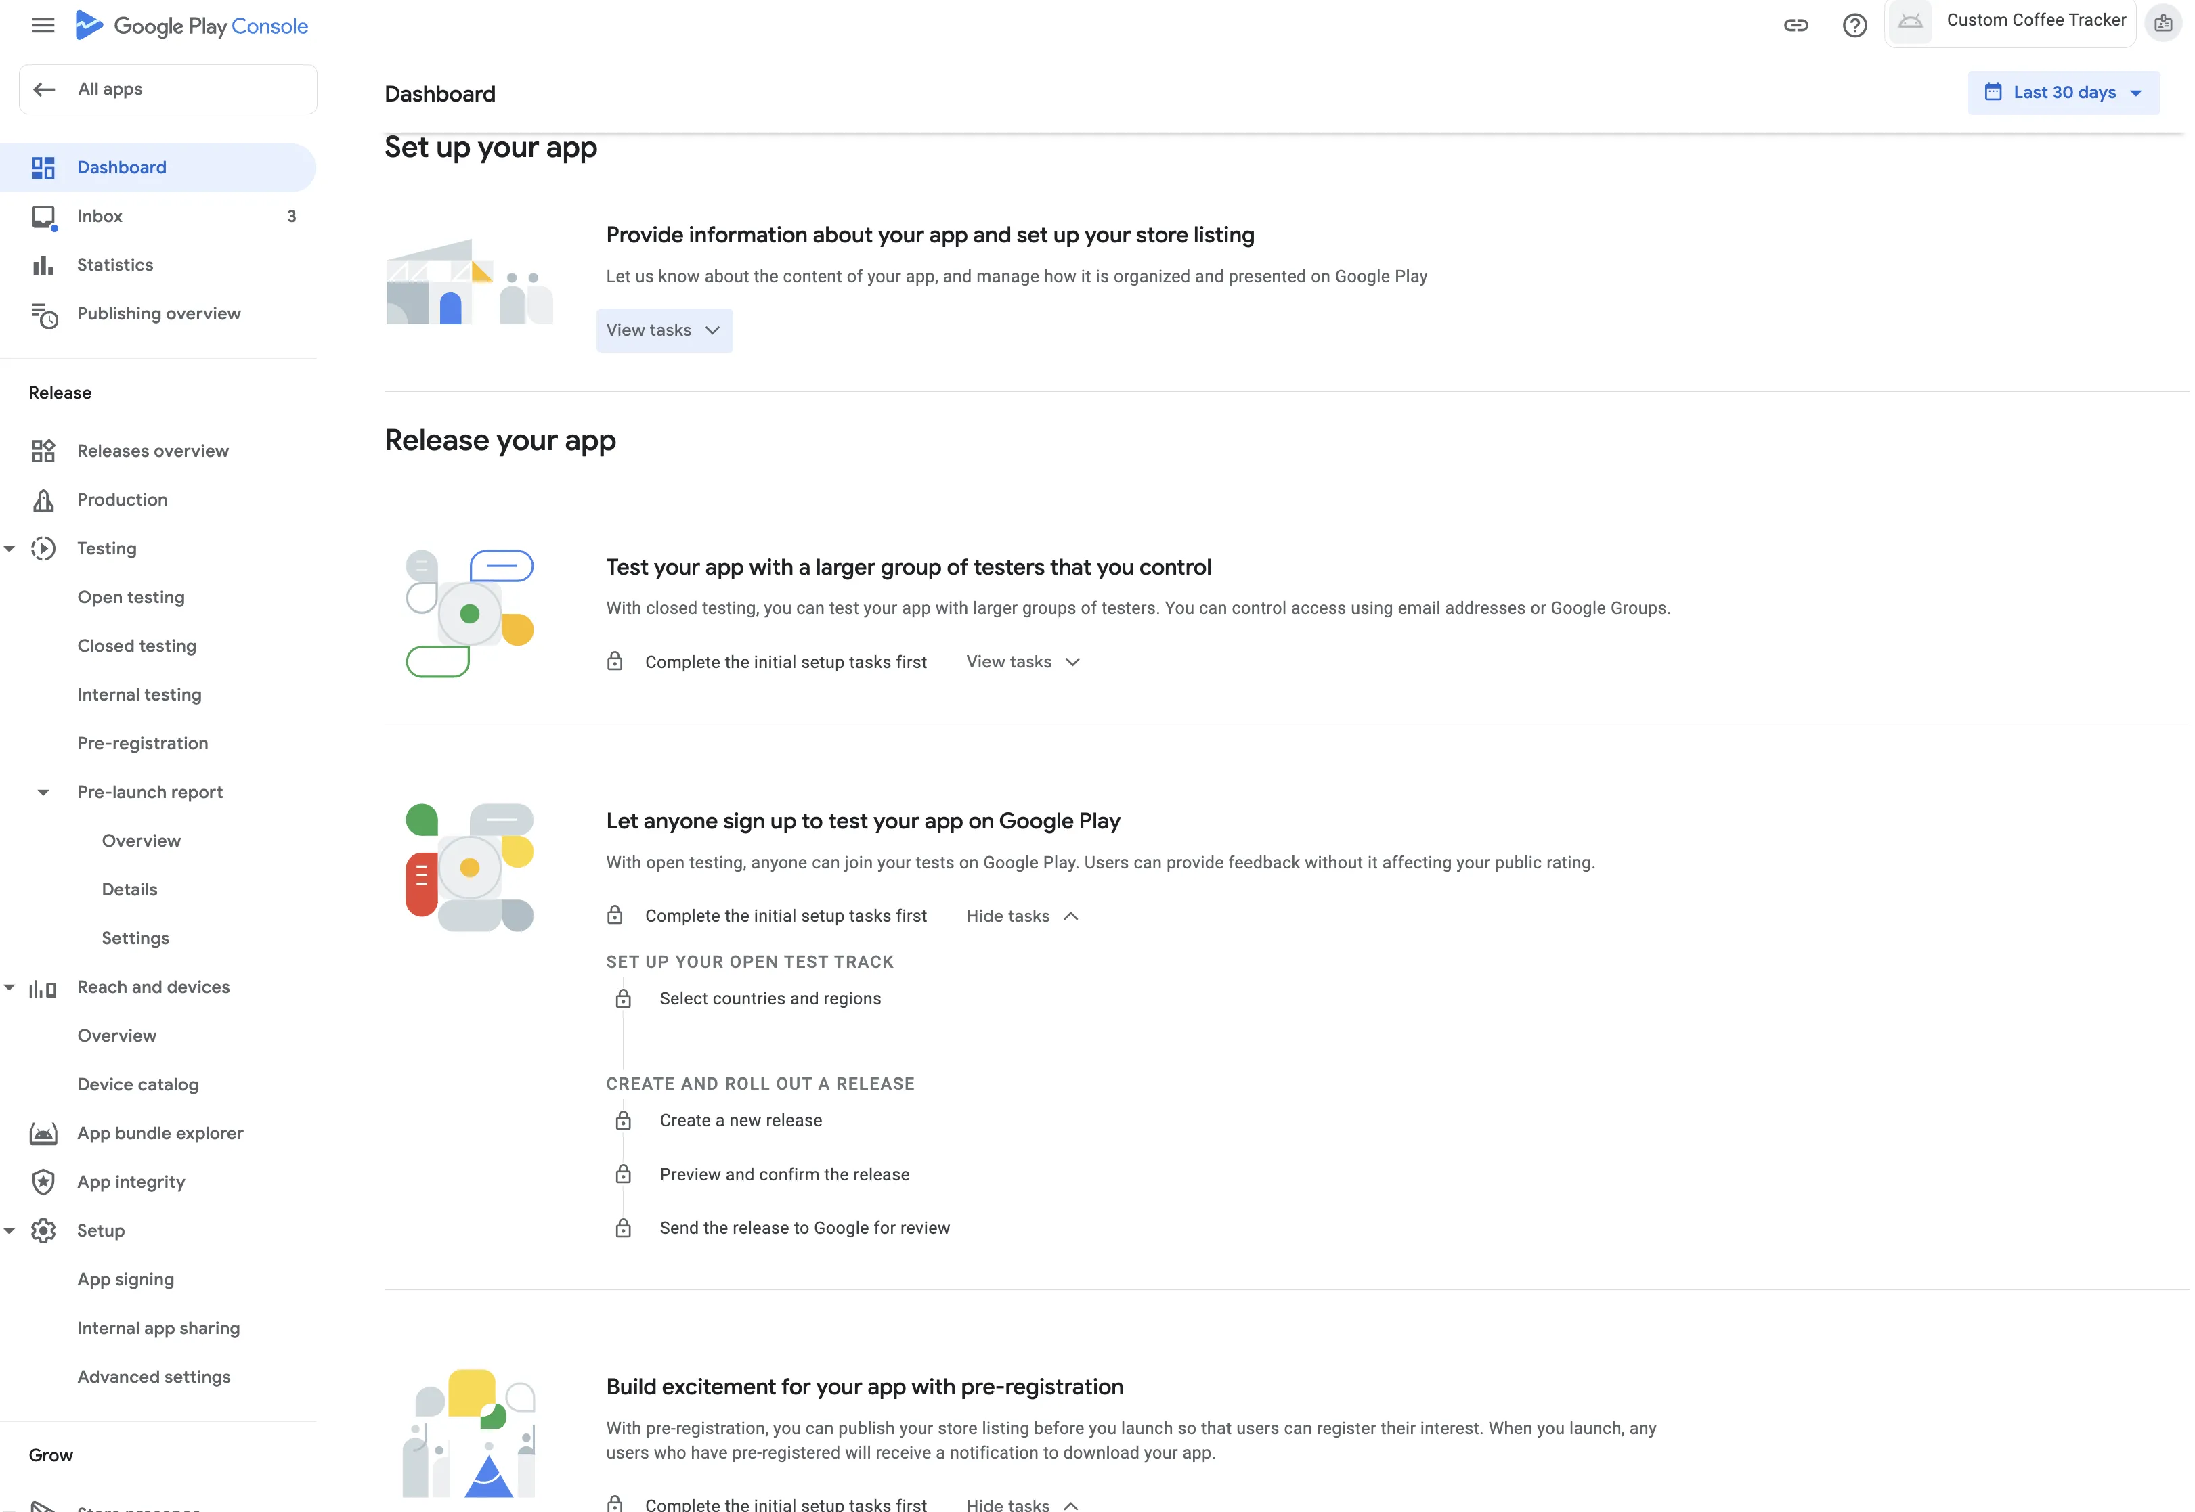Open the help question mark icon
Screen dimensions: 2195x1512
(x=1854, y=26)
